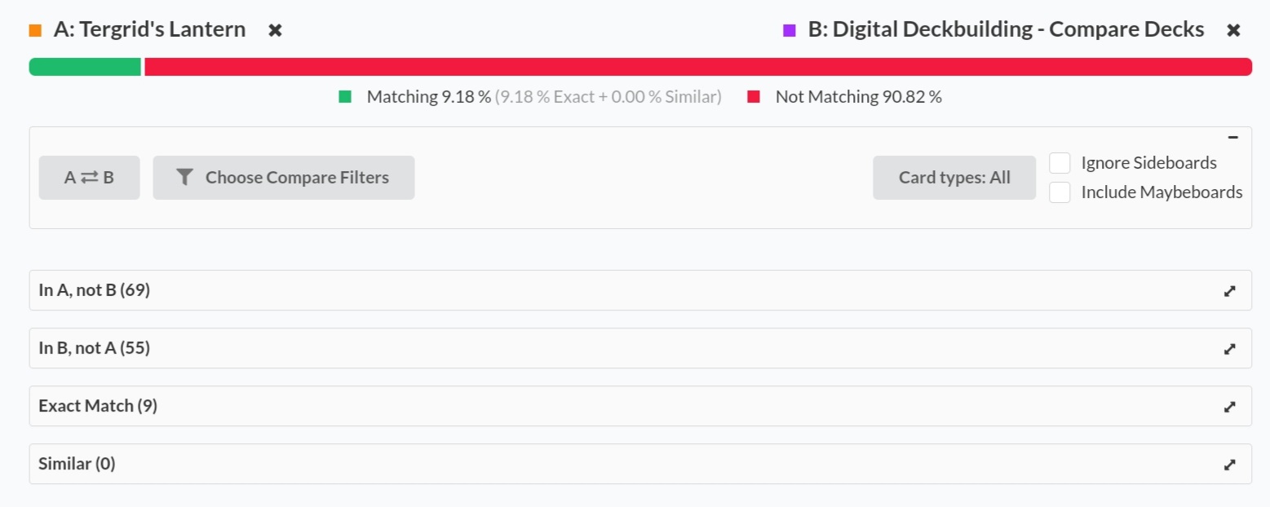
Task: Remove deck A Tergrid's Lantern with the X icon
Action: click(276, 30)
